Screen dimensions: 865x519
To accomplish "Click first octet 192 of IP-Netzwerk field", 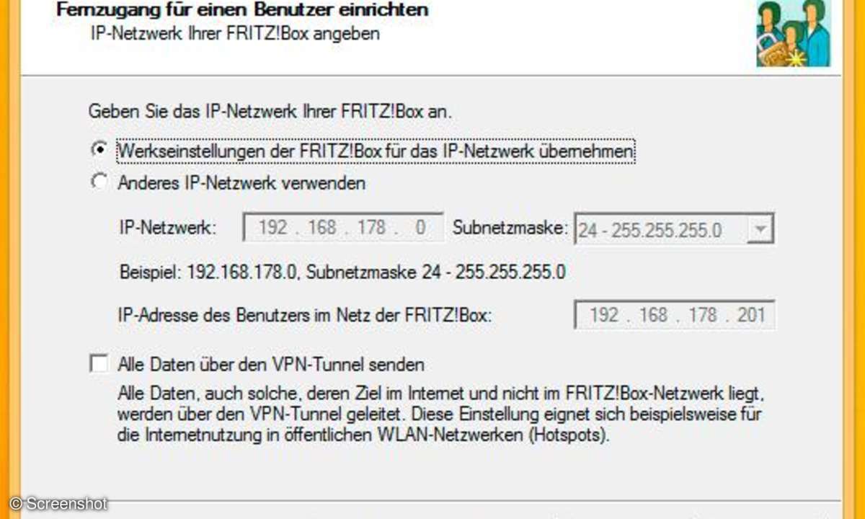I will pyautogui.click(x=272, y=229).
